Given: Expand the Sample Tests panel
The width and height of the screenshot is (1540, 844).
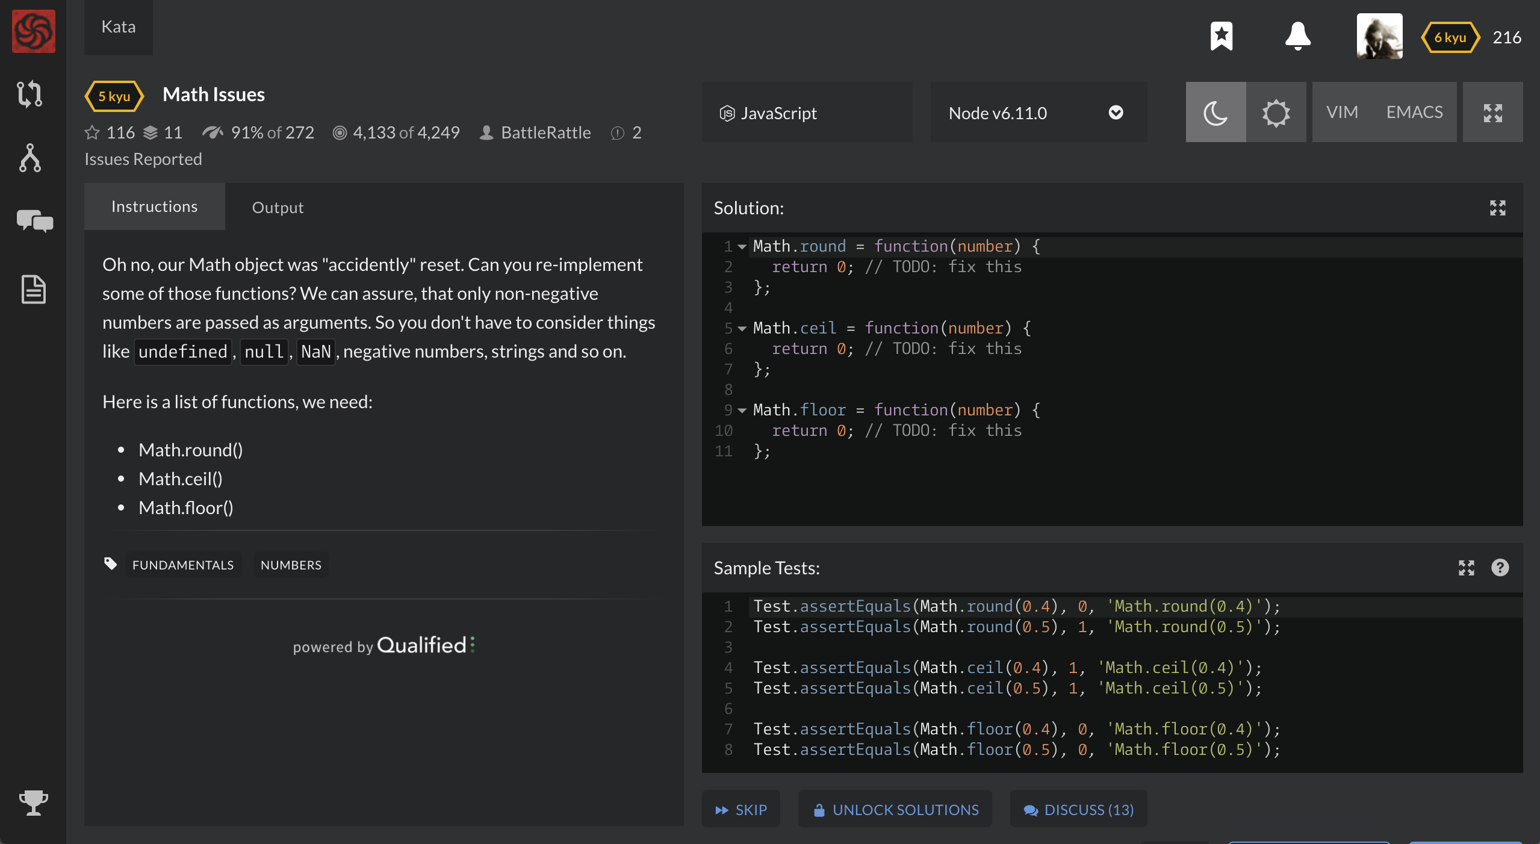Looking at the screenshot, I should click(x=1466, y=568).
